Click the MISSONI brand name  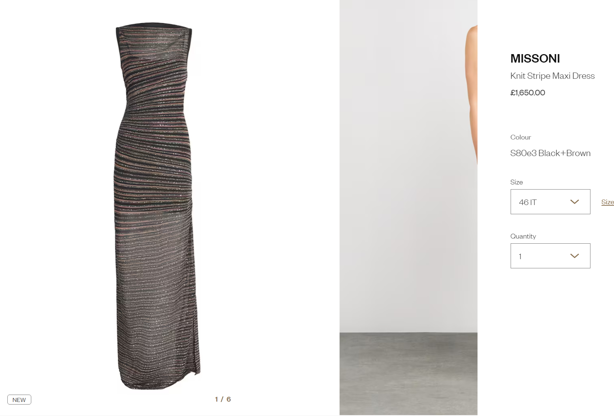[535, 59]
